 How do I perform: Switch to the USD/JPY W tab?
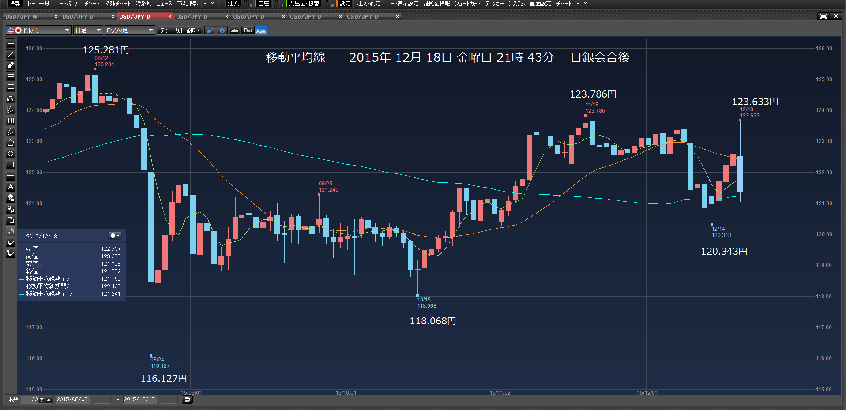27,16
